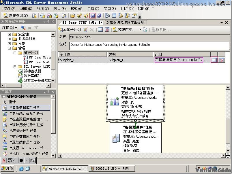This screenshot has width=232, height=174.
Task: Open the 编辑(E) menu
Action: tap(26, 9)
